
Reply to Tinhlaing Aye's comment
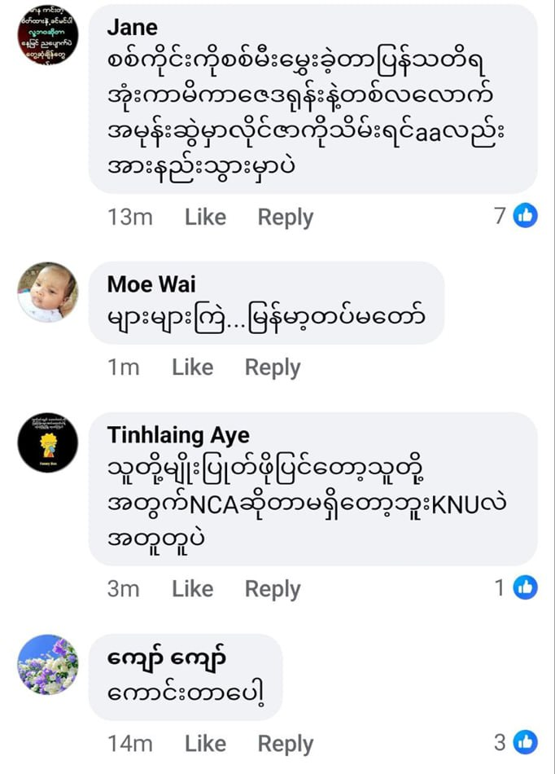(x=272, y=588)
